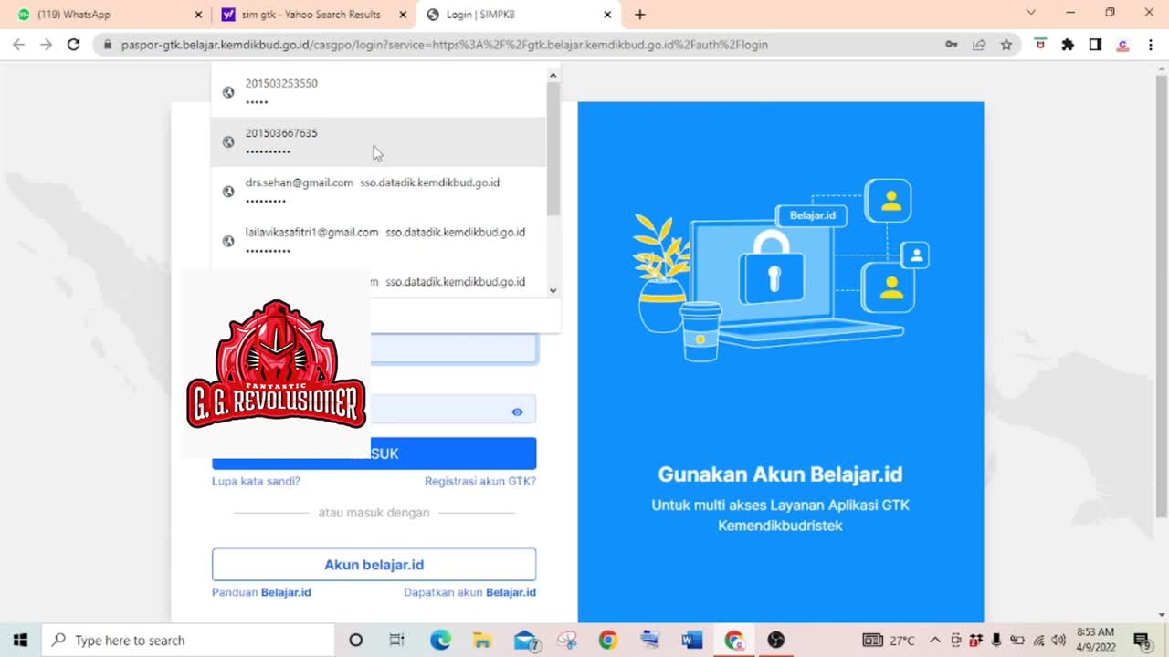This screenshot has height=657, width=1169.
Task: Open the Registrasi akun GTK link
Action: point(480,481)
